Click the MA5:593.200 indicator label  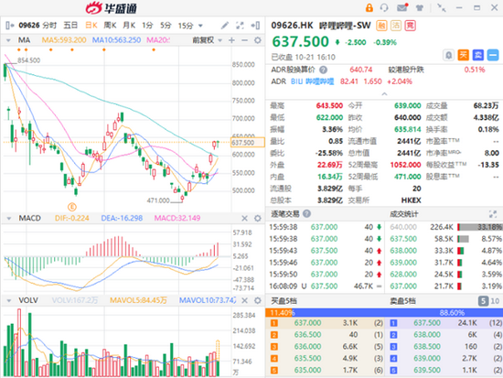(x=64, y=40)
